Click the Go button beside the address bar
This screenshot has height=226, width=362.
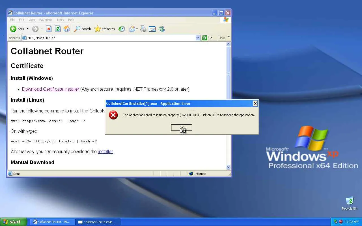click(207, 38)
